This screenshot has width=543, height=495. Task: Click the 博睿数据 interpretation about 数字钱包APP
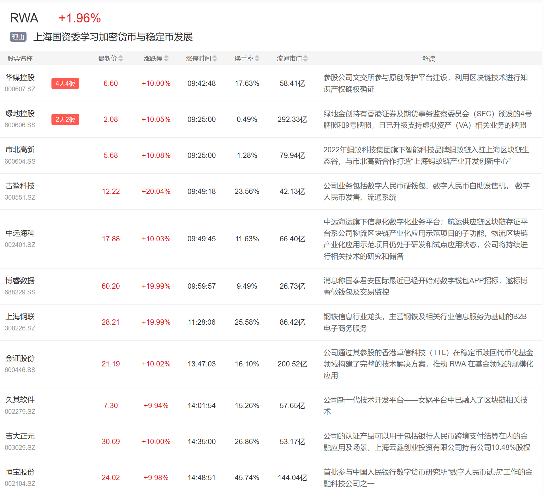pos(426,286)
